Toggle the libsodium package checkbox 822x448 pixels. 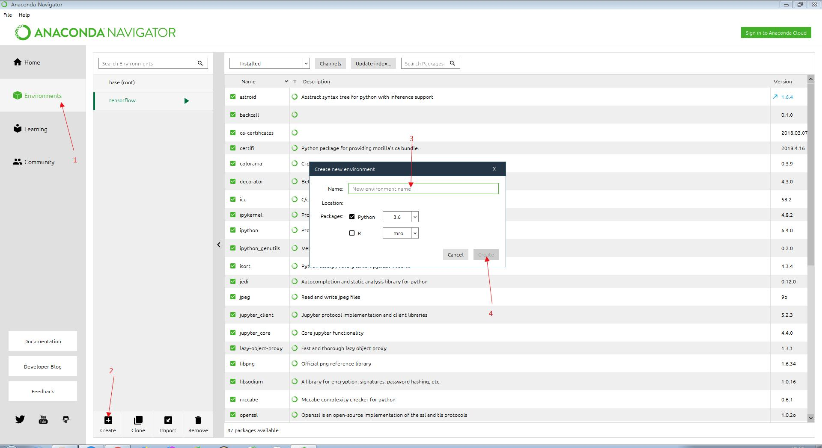point(233,381)
